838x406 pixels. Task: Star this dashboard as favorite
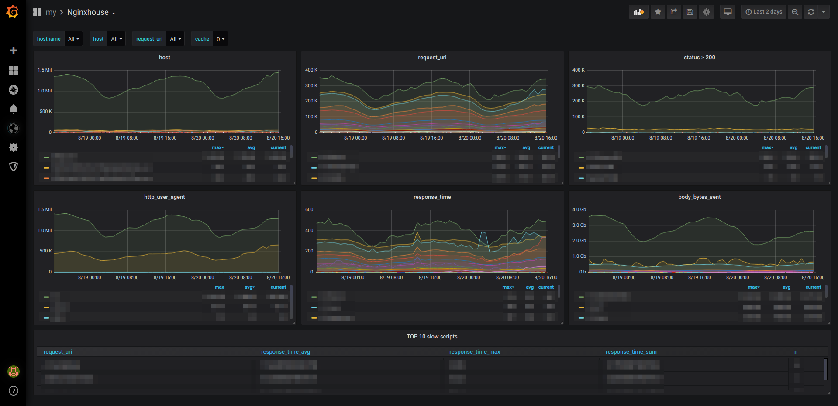coord(658,12)
